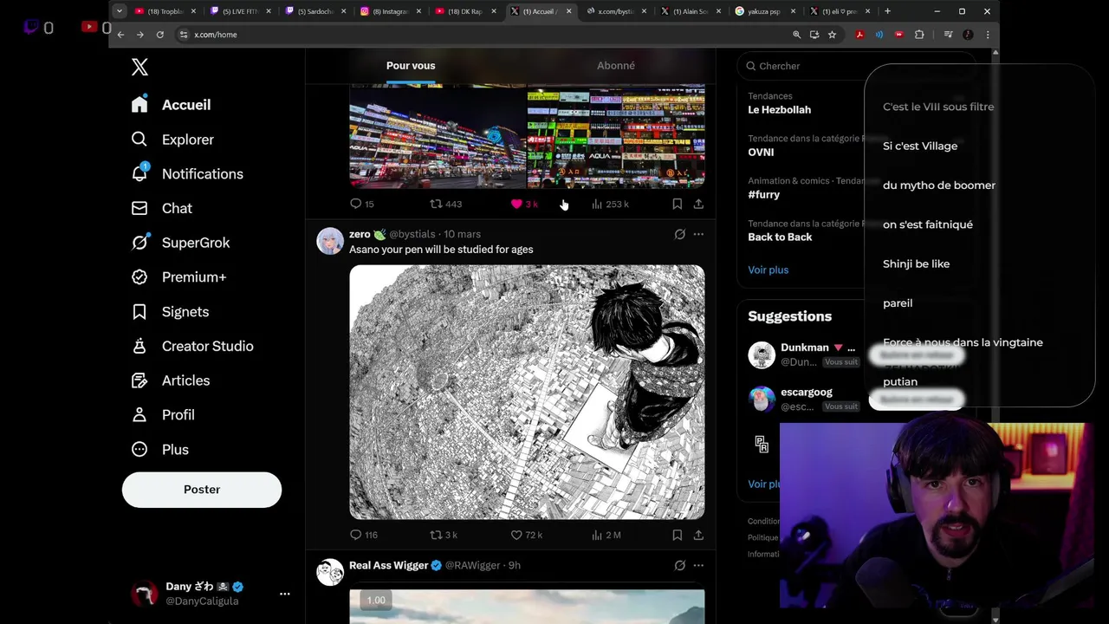
Task: Click the right neon city photo
Action: click(x=616, y=136)
